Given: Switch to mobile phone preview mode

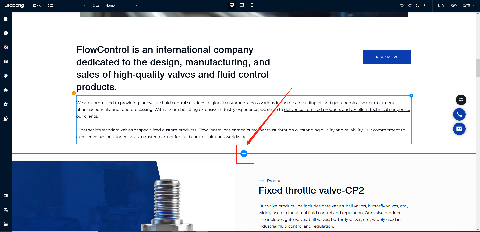Looking at the screenshot, I should click(x=252, y=5).
